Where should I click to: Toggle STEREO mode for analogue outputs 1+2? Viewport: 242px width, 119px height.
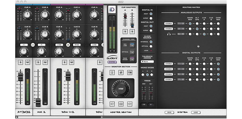[x=169, y=24]
